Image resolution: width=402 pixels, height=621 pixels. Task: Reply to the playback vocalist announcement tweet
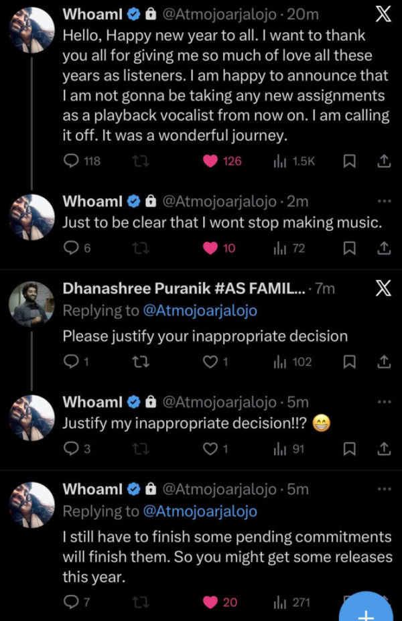(x=71, y=161)
